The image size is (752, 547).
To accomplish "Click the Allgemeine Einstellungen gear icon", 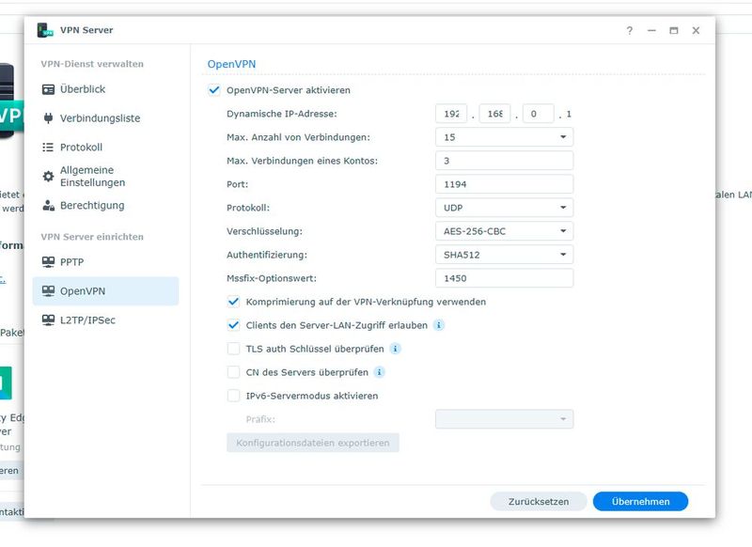I will 49,175.
